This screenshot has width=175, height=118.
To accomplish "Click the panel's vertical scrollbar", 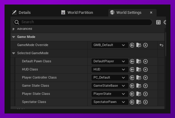I will tap(166, 44).
